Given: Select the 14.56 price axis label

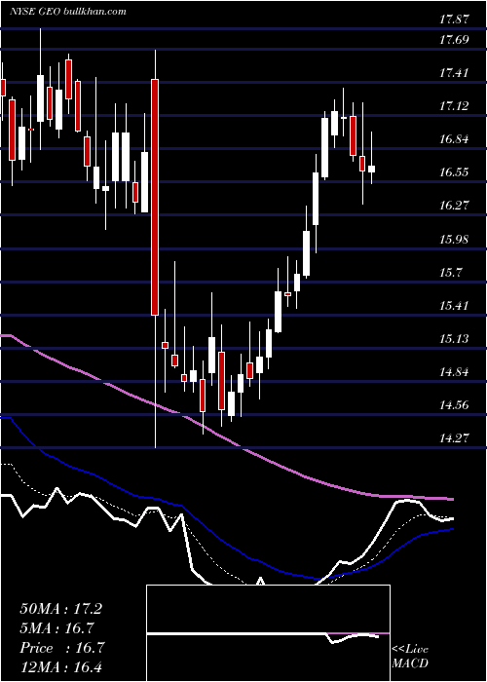Looking at the screenshot, I should tap(454, 405).
